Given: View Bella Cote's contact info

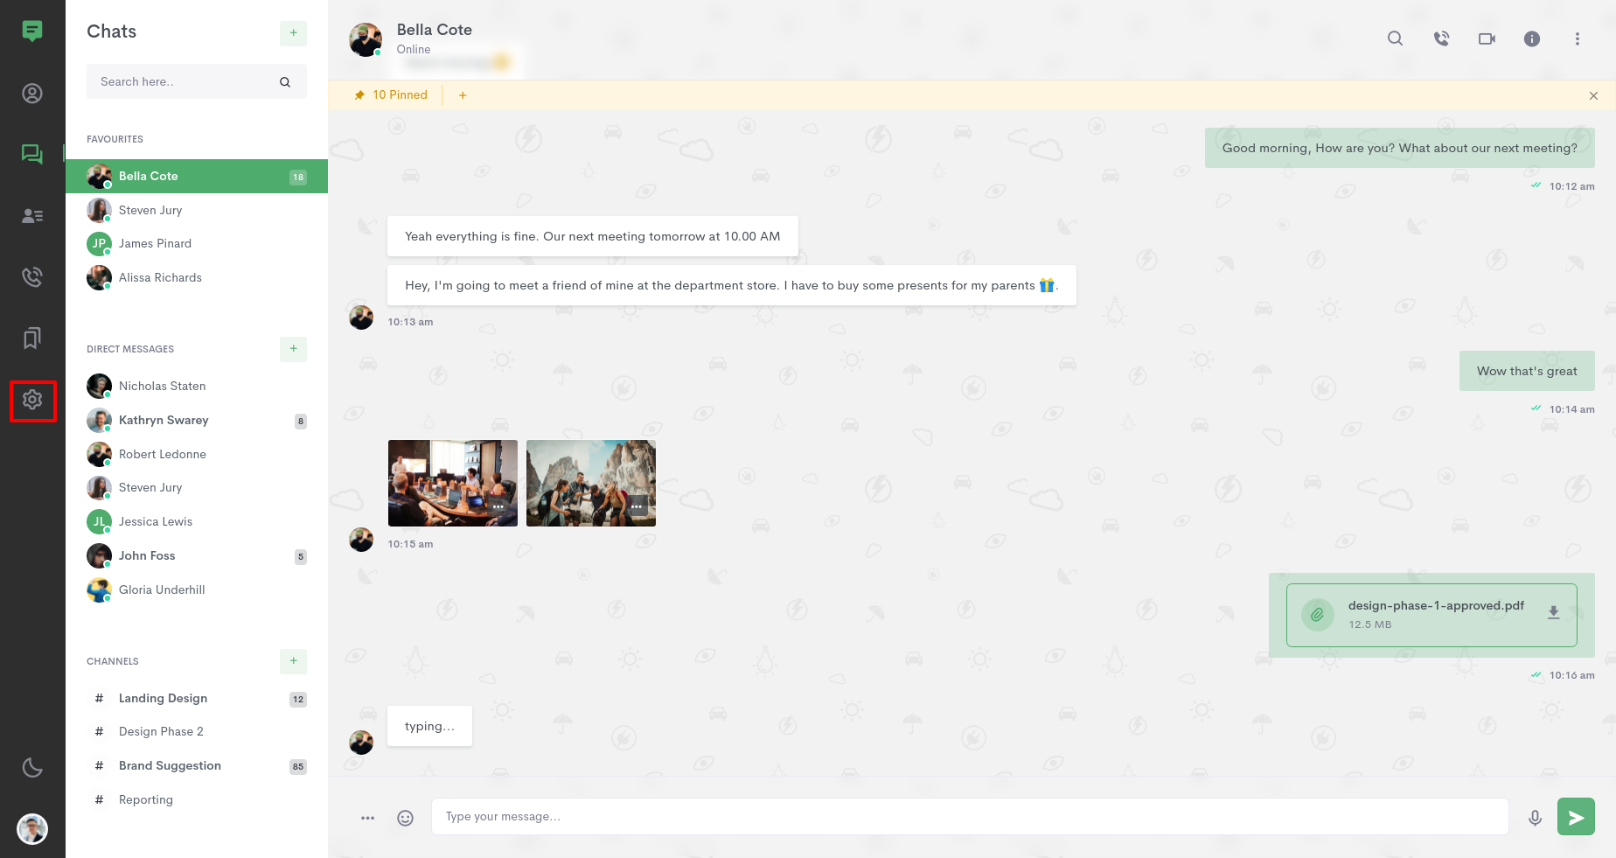Looking at the screenshot, I should [x=1532, y=38].
